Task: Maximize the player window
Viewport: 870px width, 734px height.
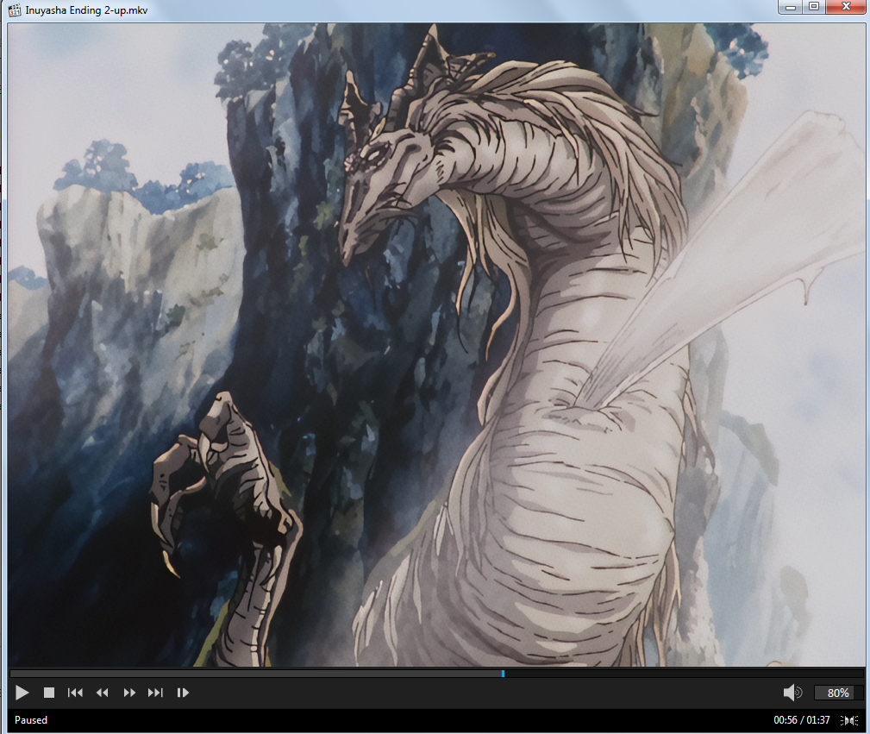Action: (x=813, y=7)
